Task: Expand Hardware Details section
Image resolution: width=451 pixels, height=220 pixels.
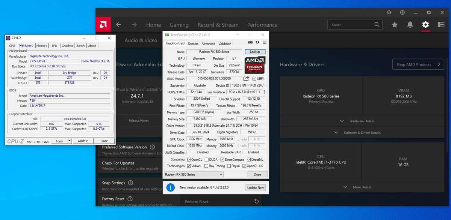Action: 357,121
